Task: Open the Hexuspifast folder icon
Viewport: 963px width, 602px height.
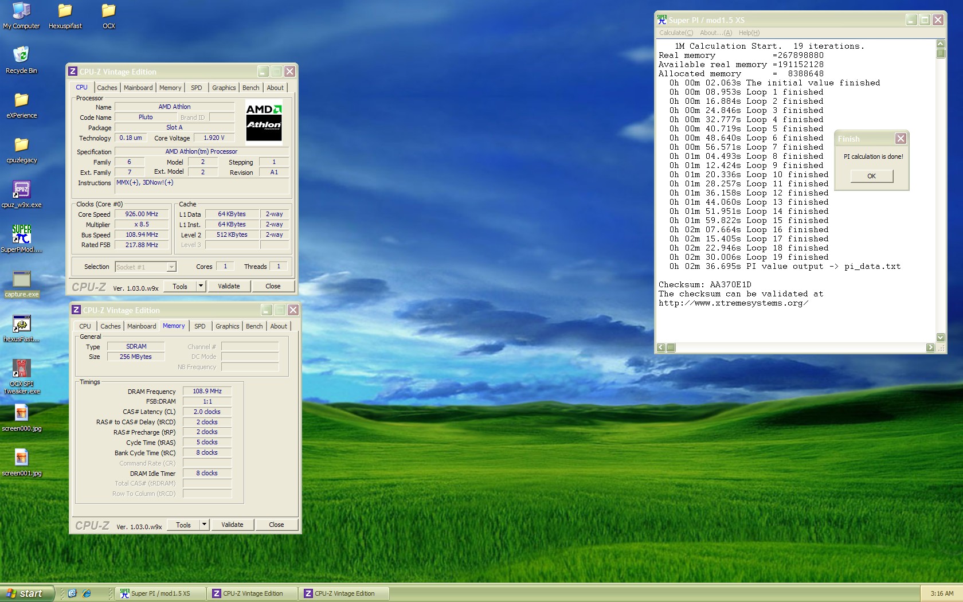Action: (65, 15)
